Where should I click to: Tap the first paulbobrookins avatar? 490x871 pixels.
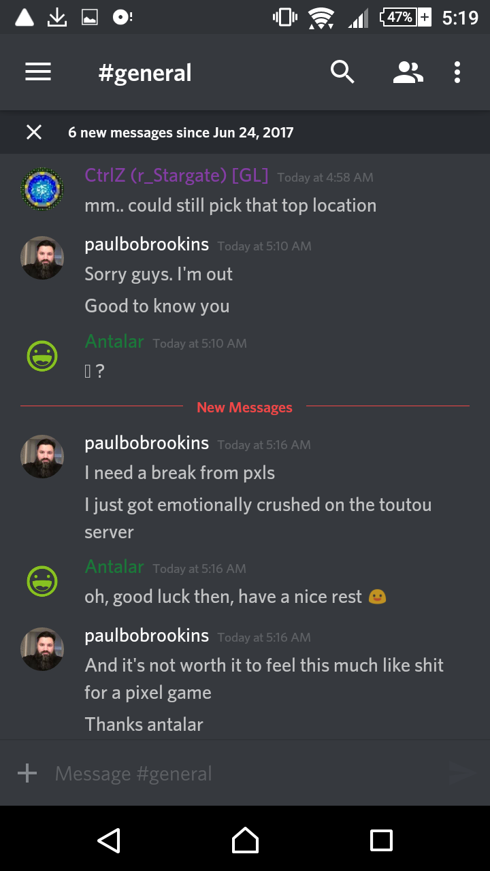tap(42, 258)
